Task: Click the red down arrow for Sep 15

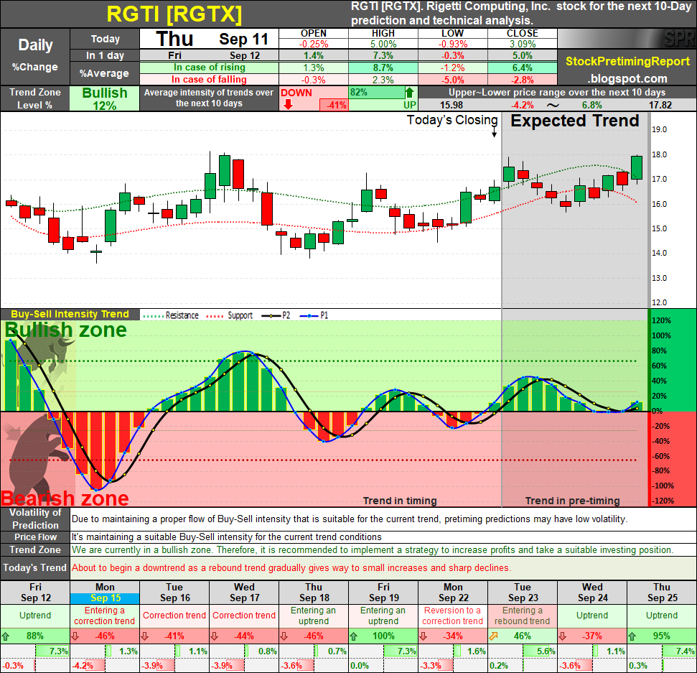Action: tap(75, 636)
